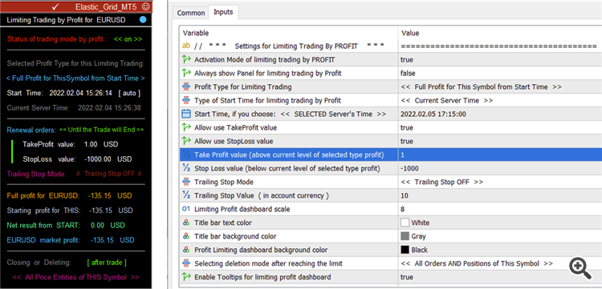This screenshot has width=602, height=289.
Task: Click color icon beside Title bar background color
Action: pyautogui.click(x=186, y=236)
